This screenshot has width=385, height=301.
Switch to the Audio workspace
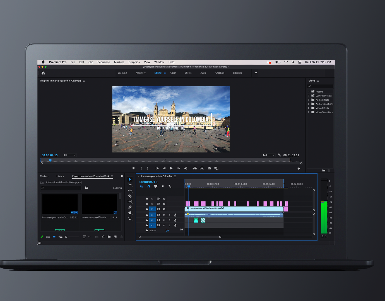point(203,73)
